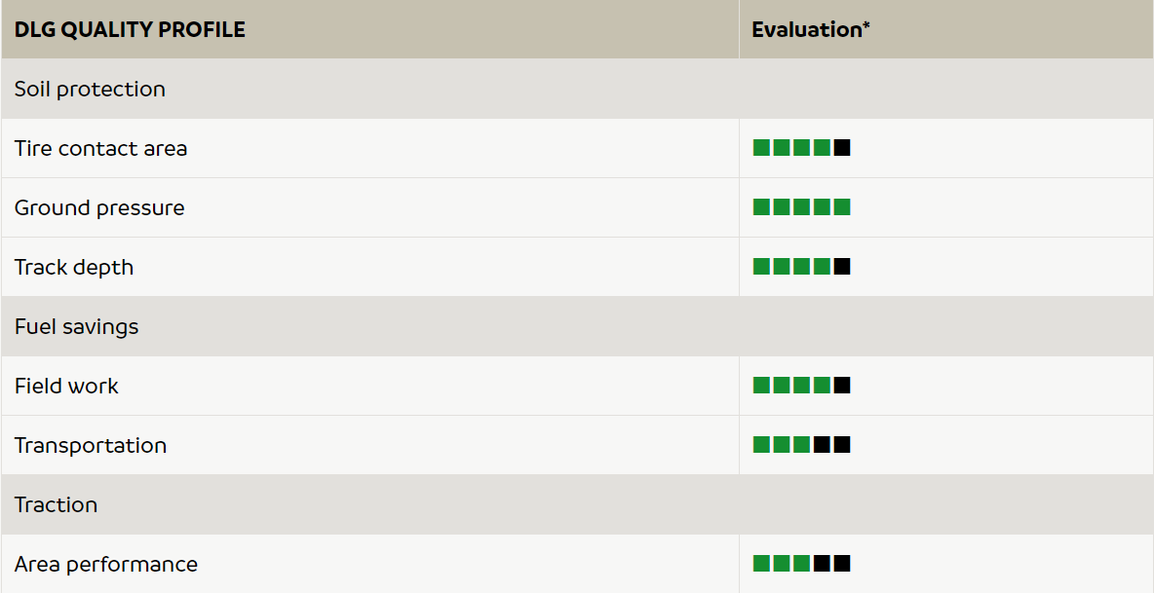Click the Track depth label
The width and height of the screenshot is (1154, 593).
[74, 267]
